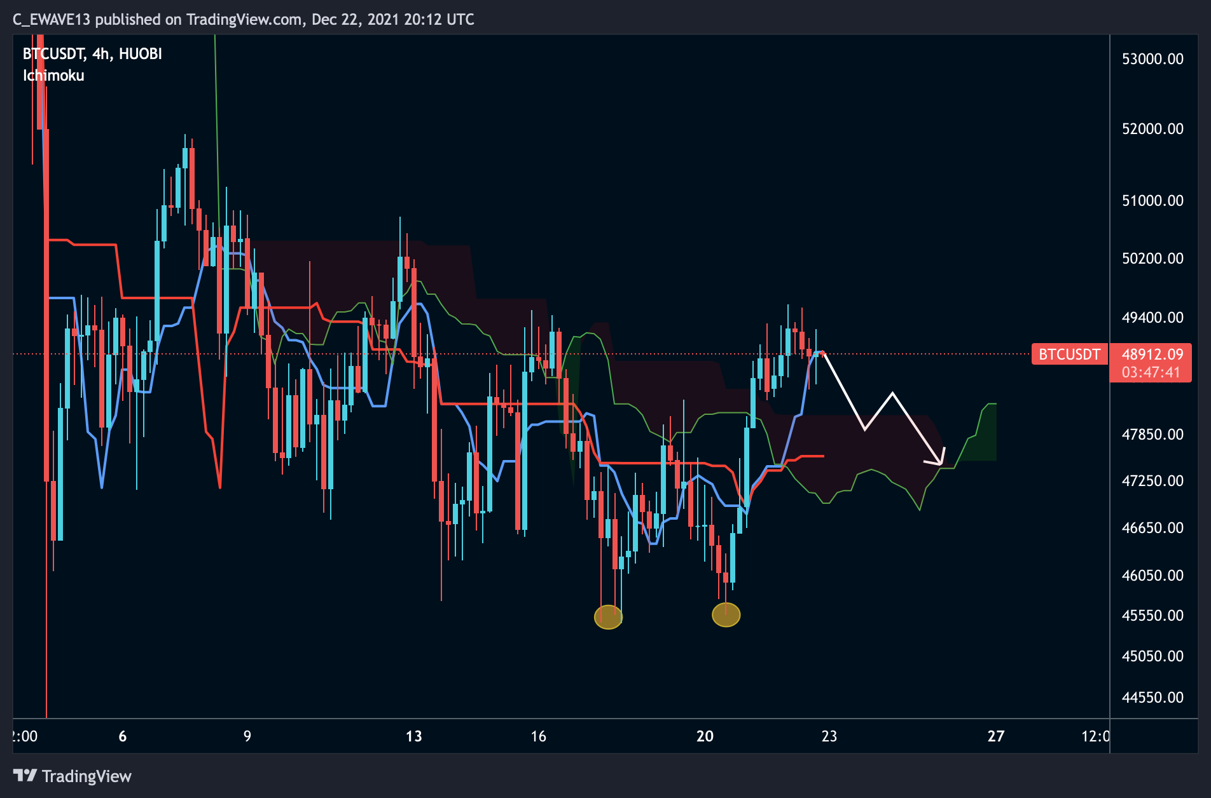1211x798 pixels.
Task: Click the 52000.00 price axis label
Action: point(1152,129)
